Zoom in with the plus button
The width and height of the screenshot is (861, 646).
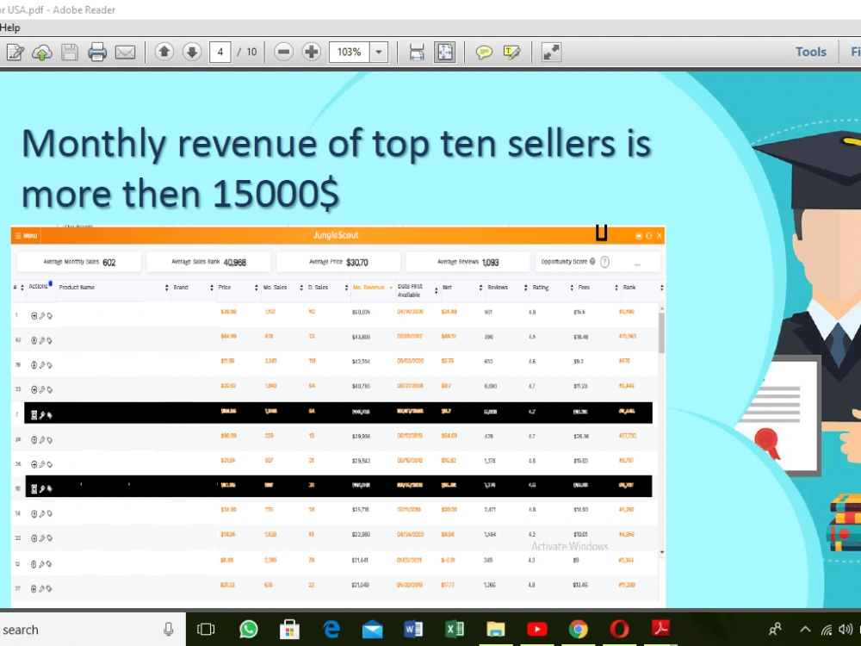pos(312,53)
